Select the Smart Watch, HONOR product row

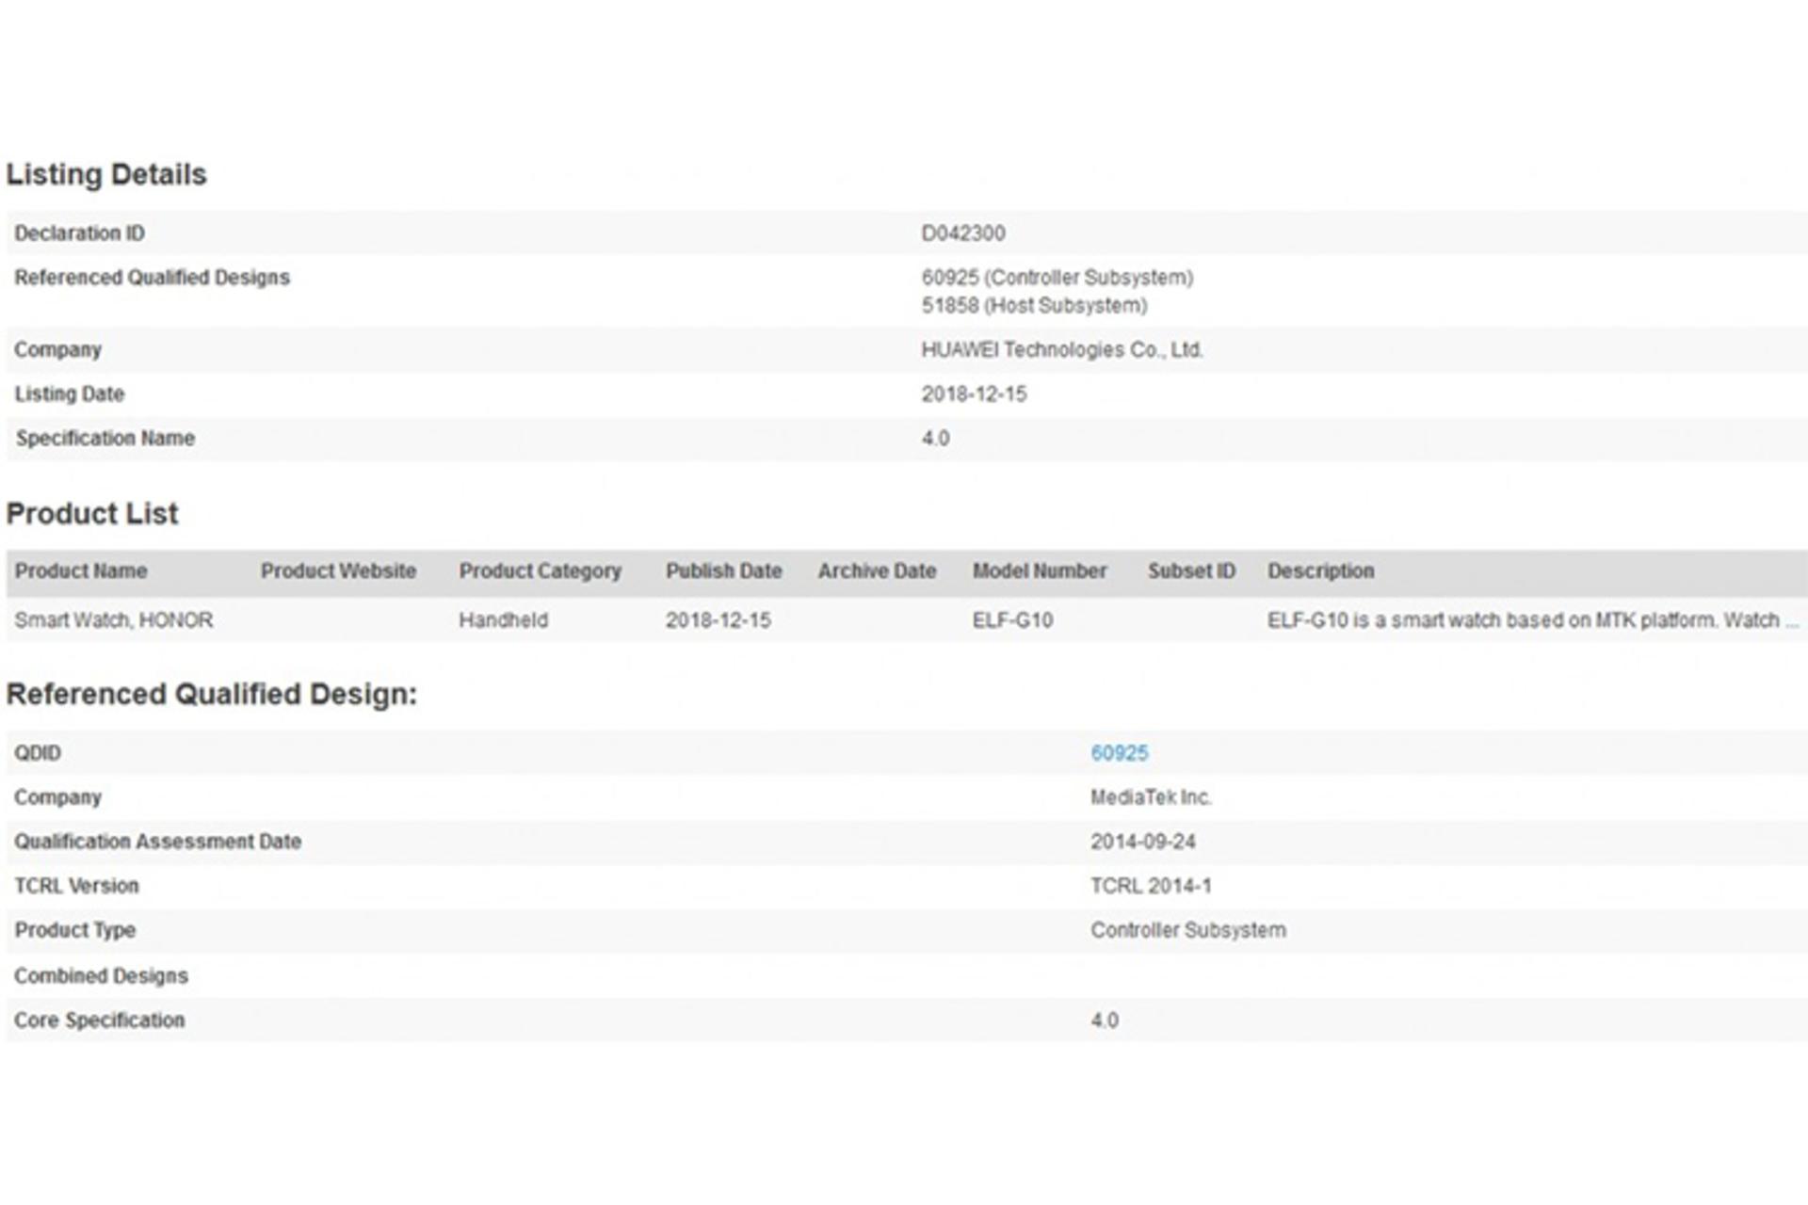point(907,620)
